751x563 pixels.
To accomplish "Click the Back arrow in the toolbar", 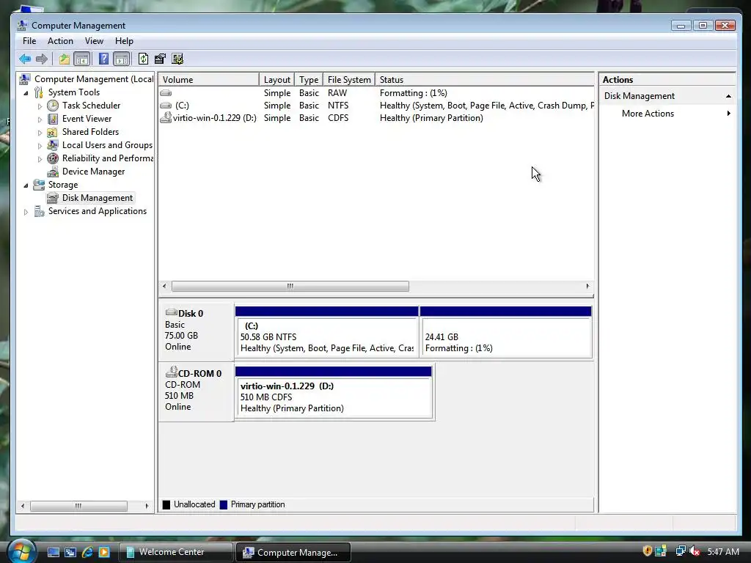I will pyautogui.click(x=25, y=59).
